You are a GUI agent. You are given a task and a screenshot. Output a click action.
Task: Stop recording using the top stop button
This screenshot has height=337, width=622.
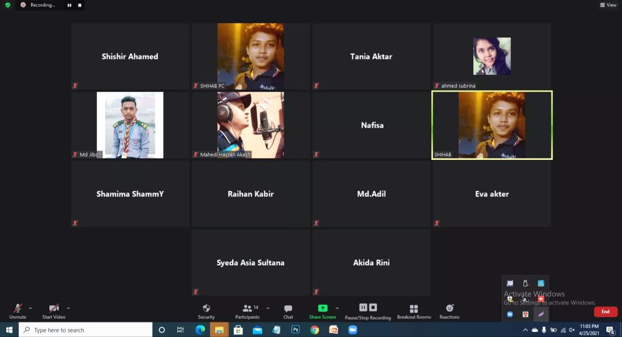pos(80,5)
